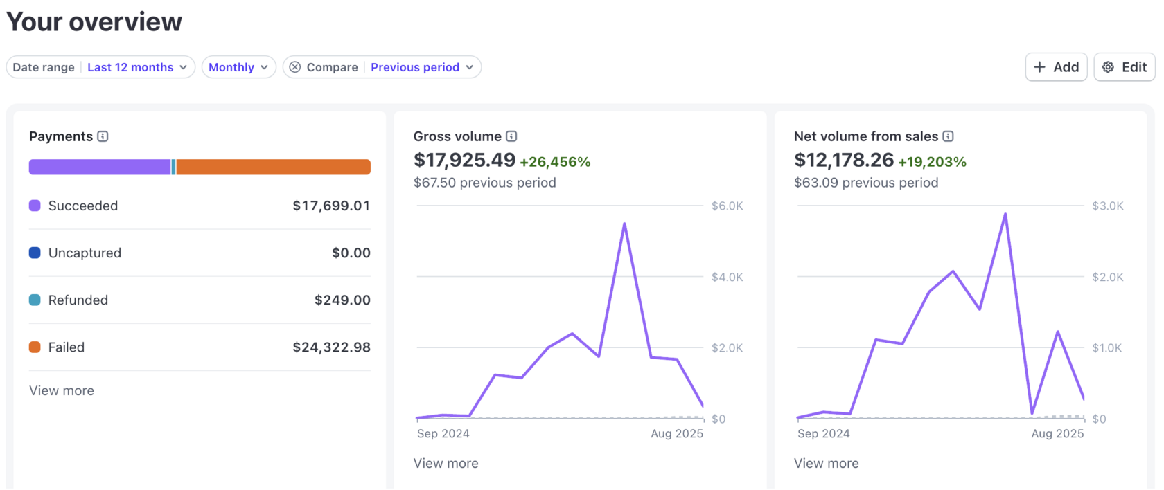Click the Gross volume total $17,925.49
Image resolution: width=1164 pixels, height=490 pixels.
click(464, 160)
